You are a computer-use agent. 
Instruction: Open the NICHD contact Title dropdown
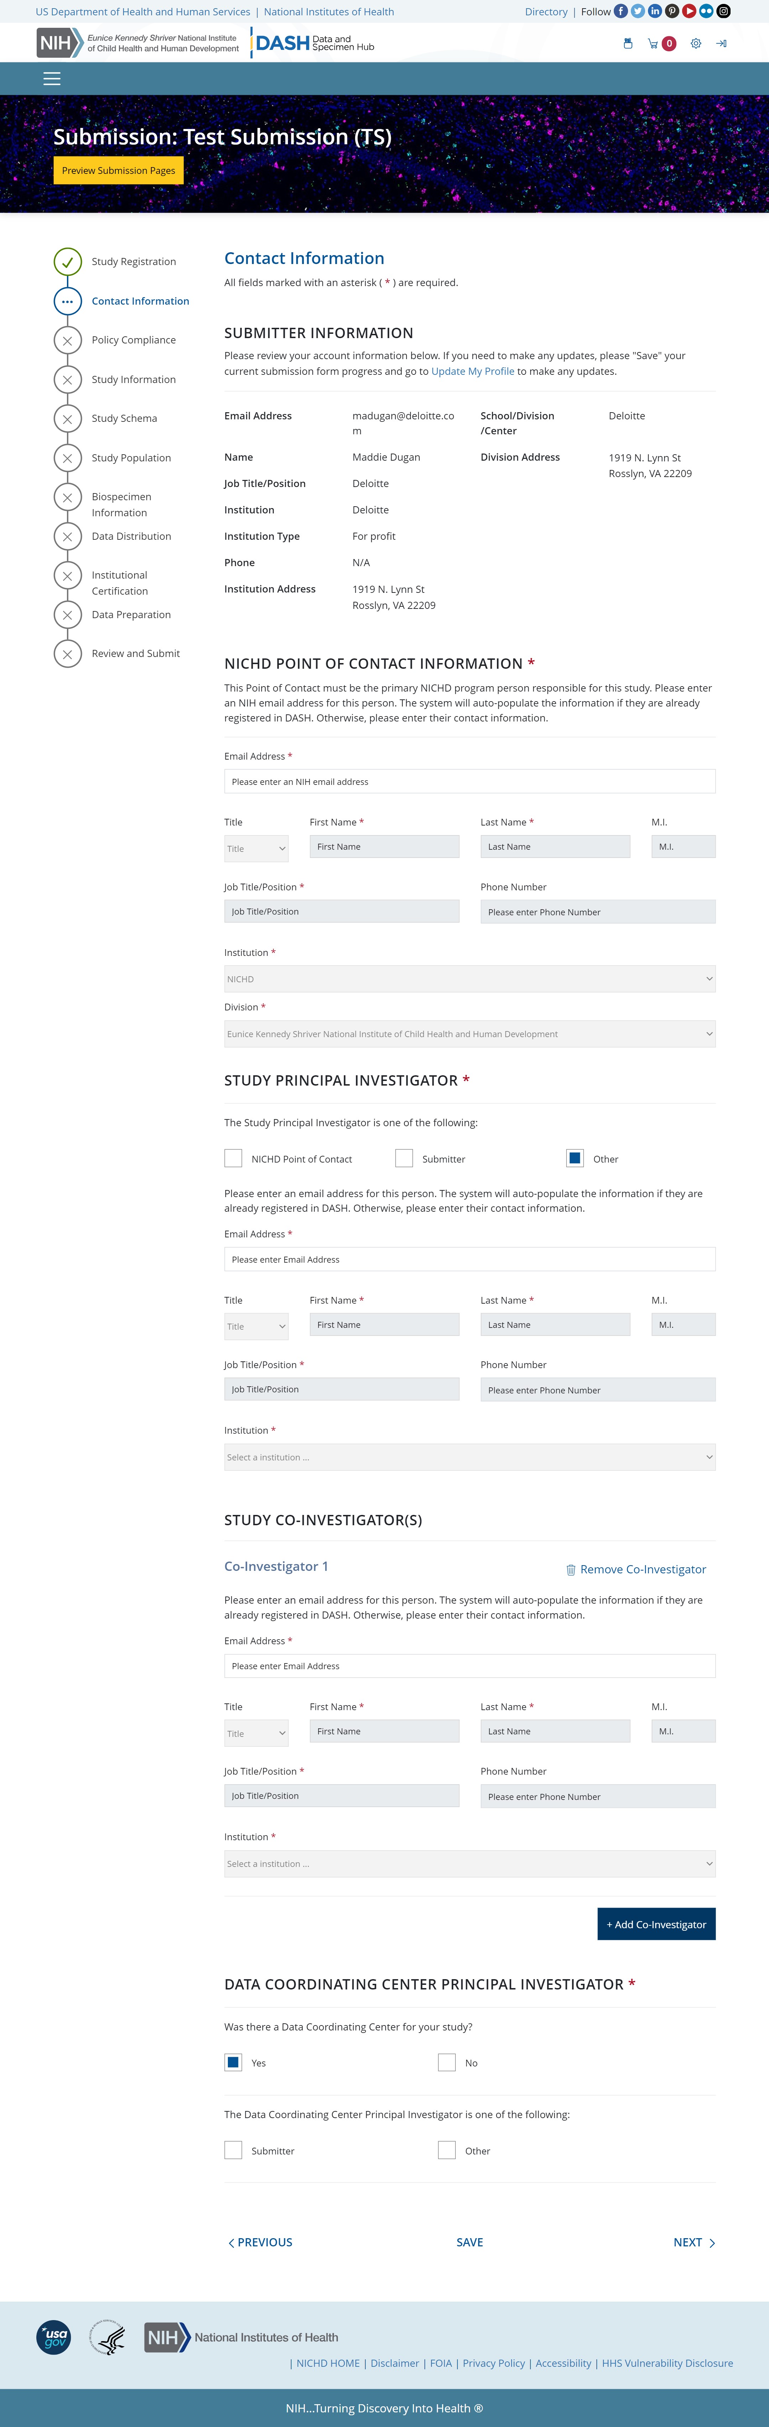(256, 848)
